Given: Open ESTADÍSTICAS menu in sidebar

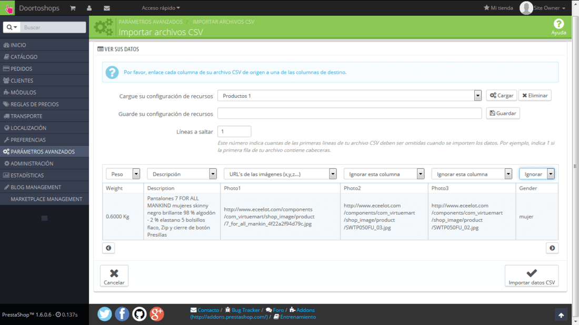Looking at the screenshot, I should [44, 175].
